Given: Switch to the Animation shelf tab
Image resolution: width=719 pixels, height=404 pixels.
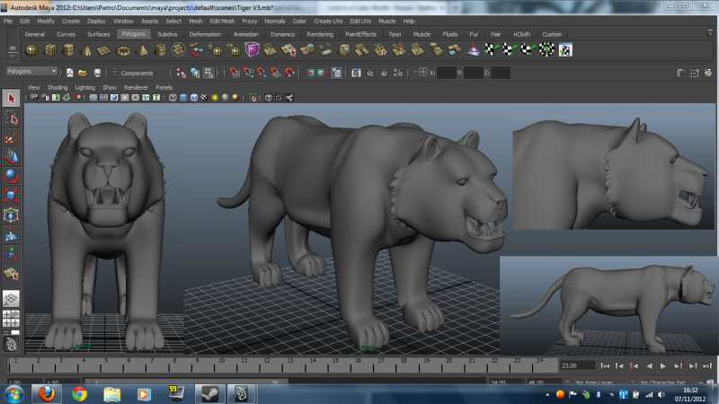Looking at the screenshot, I should [x=245, y=34].
